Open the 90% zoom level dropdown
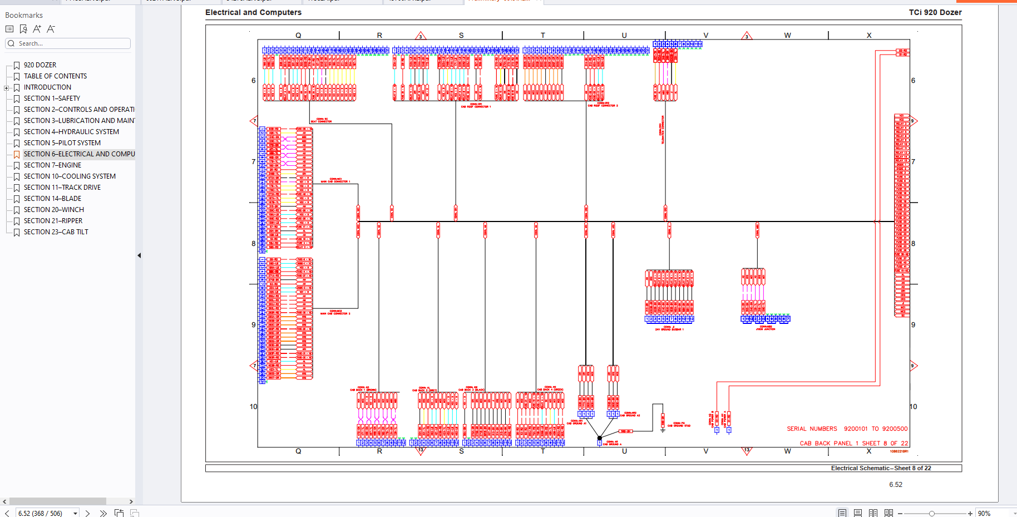 click(1014, 513)
